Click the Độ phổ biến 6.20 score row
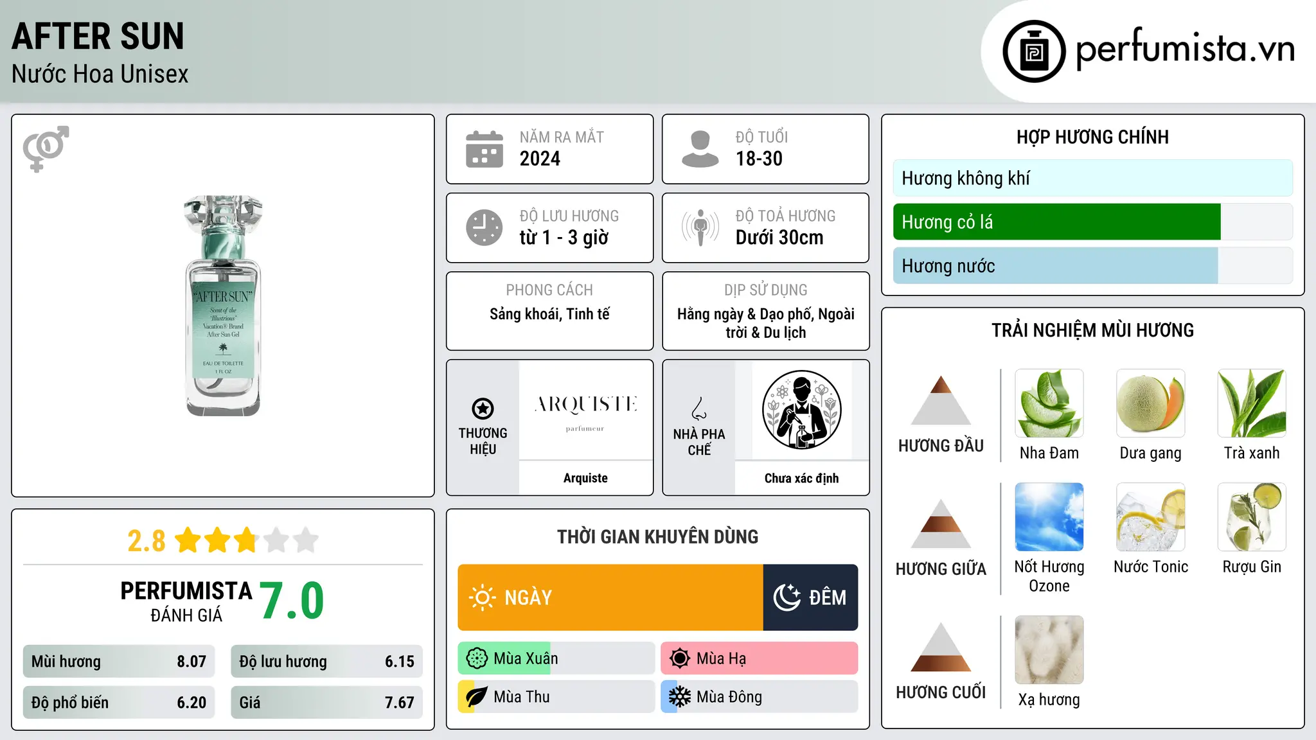Viewport: 1316px width, 740px height. (x=119, y=703)
